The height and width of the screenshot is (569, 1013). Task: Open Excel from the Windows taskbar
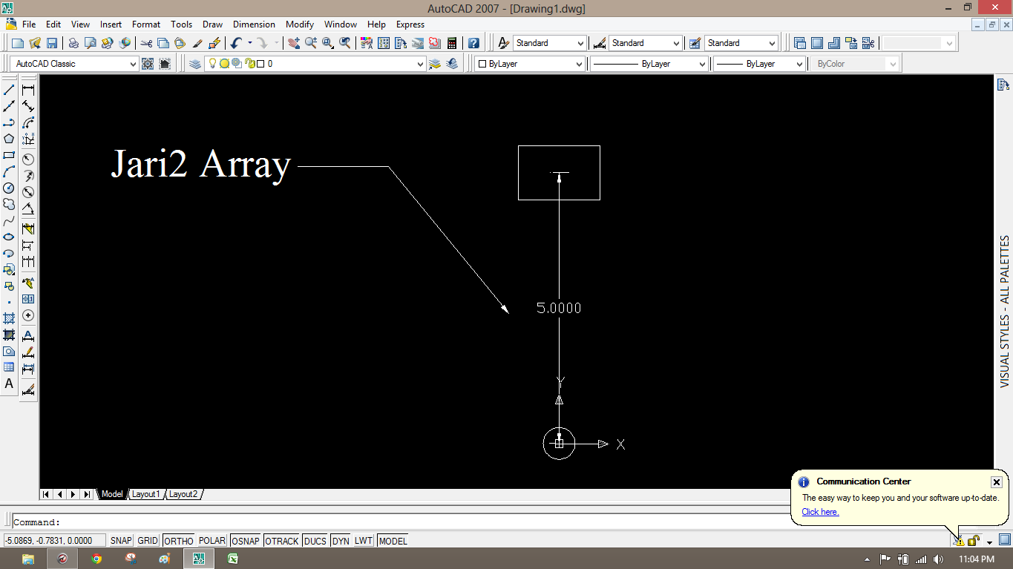(x=232, y=559)
